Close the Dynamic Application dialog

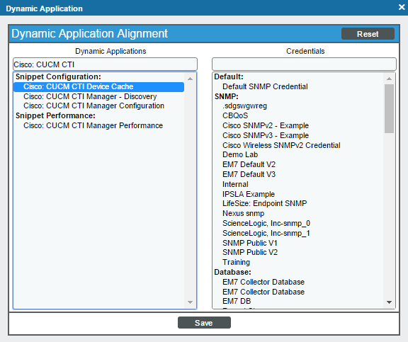(x=402, y=7)
